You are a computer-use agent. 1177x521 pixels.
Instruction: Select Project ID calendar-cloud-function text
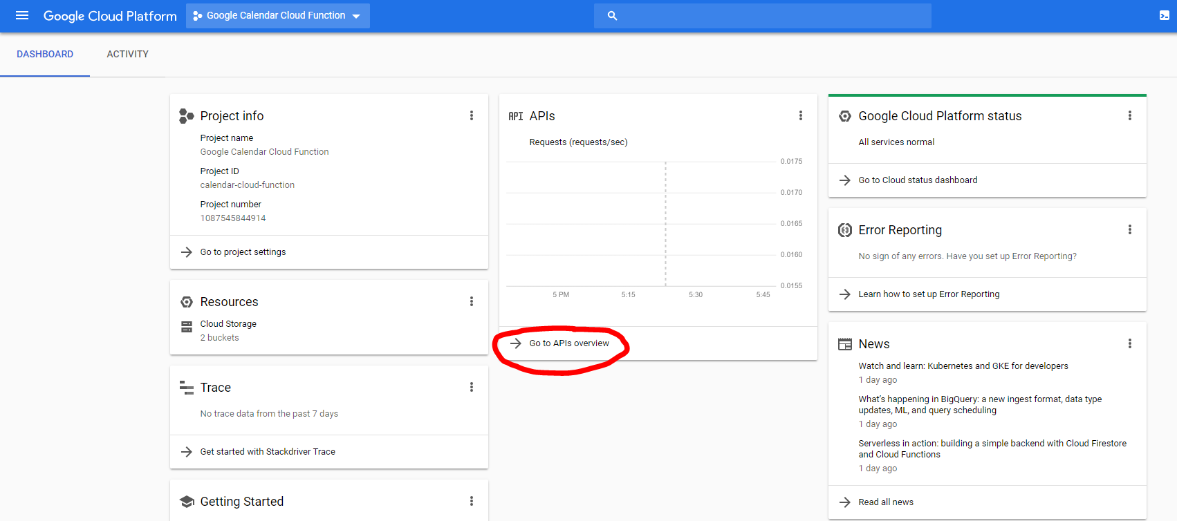point(248,185)
